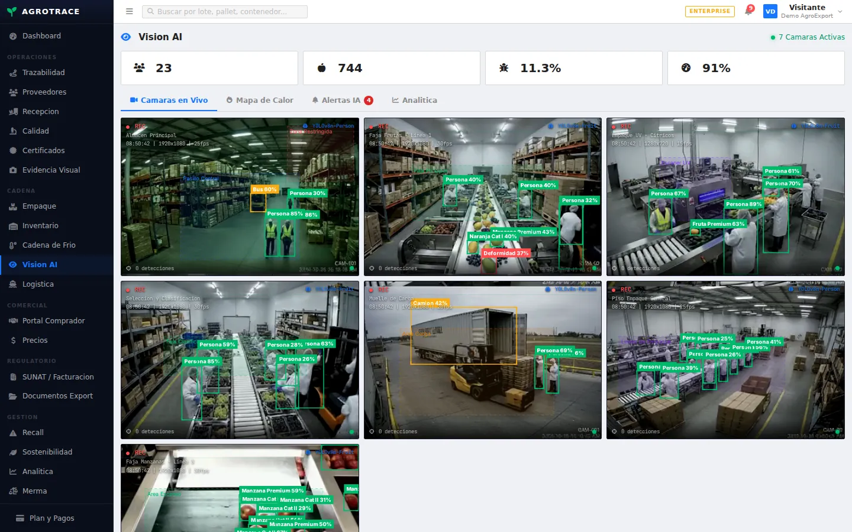
Task: Focus the lote, pallet search field
Action: click(x=225, y=11)
